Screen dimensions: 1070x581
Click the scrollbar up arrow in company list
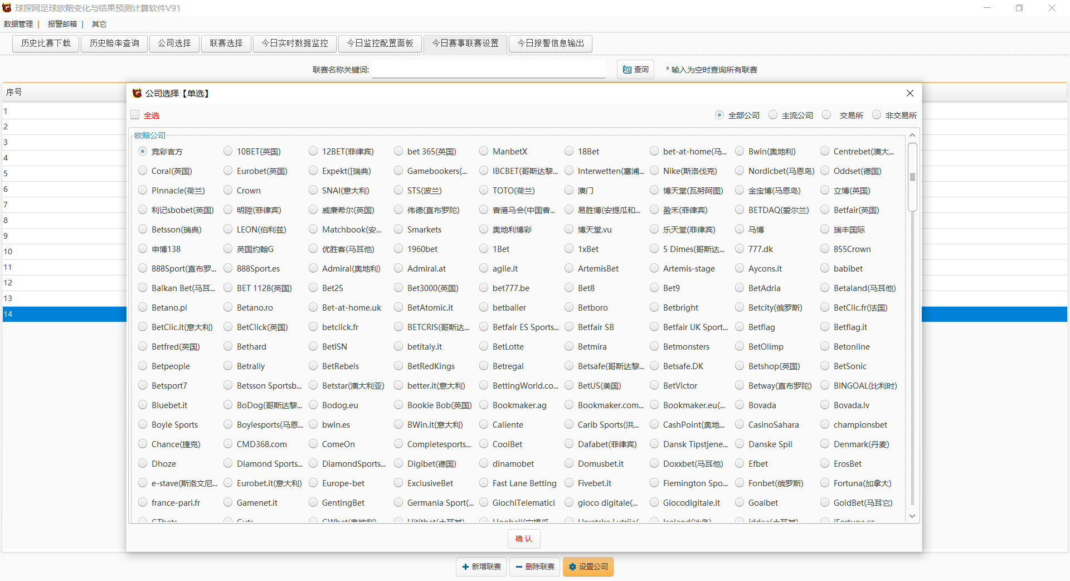[912, 135]
